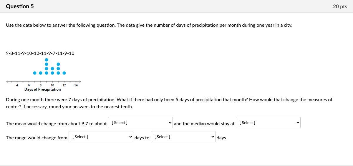Click the leftmost dot at 7

pos(34,73)
